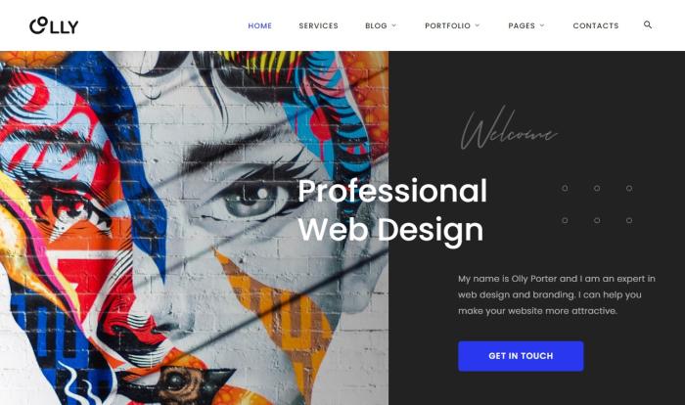Select the Portfolio menu item
The height and width of the screenshot is (405, 685).
pos(448,25)
